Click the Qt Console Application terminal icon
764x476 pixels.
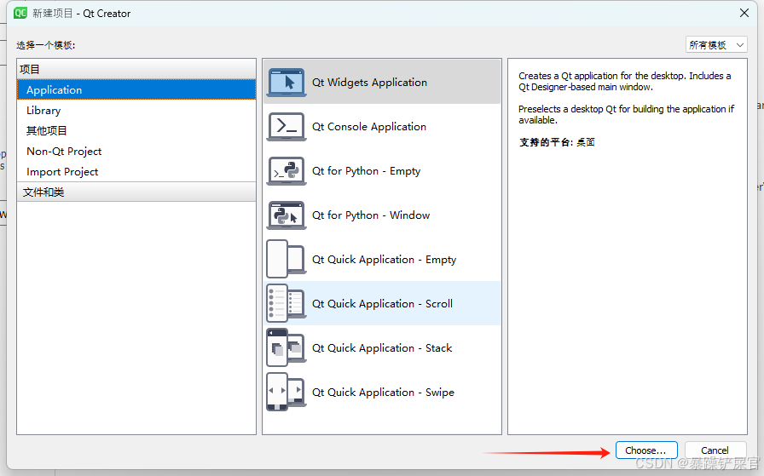click(286, 127)
